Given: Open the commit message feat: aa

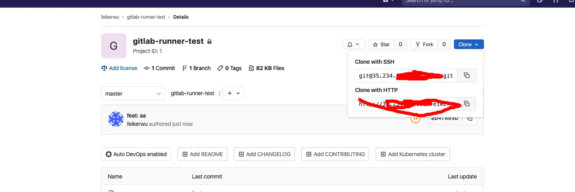Looking at the screenshot, I should click(x=136, y=116).
